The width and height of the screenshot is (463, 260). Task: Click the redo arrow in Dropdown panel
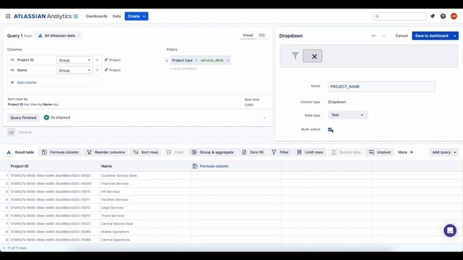tap(383, 35)
